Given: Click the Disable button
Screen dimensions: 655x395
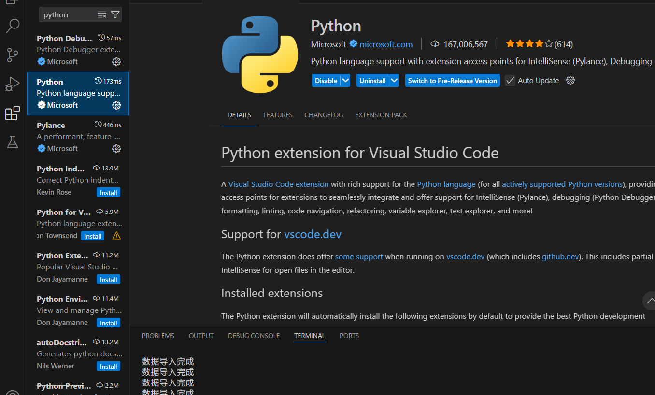Looking at the screenshot, I should [x=326, y=81].
